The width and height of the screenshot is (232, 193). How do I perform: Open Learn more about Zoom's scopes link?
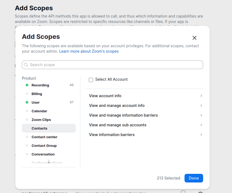(x=89, y=51)
